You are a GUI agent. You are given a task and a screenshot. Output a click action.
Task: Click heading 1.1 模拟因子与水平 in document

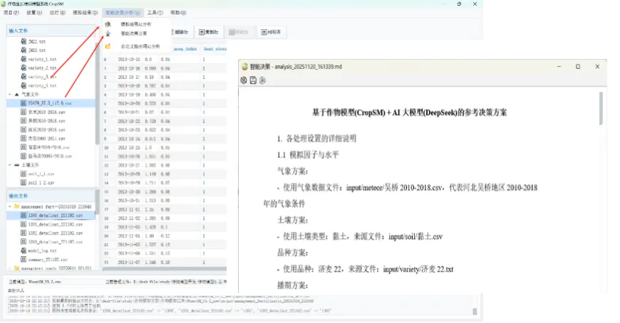[308, 155]
